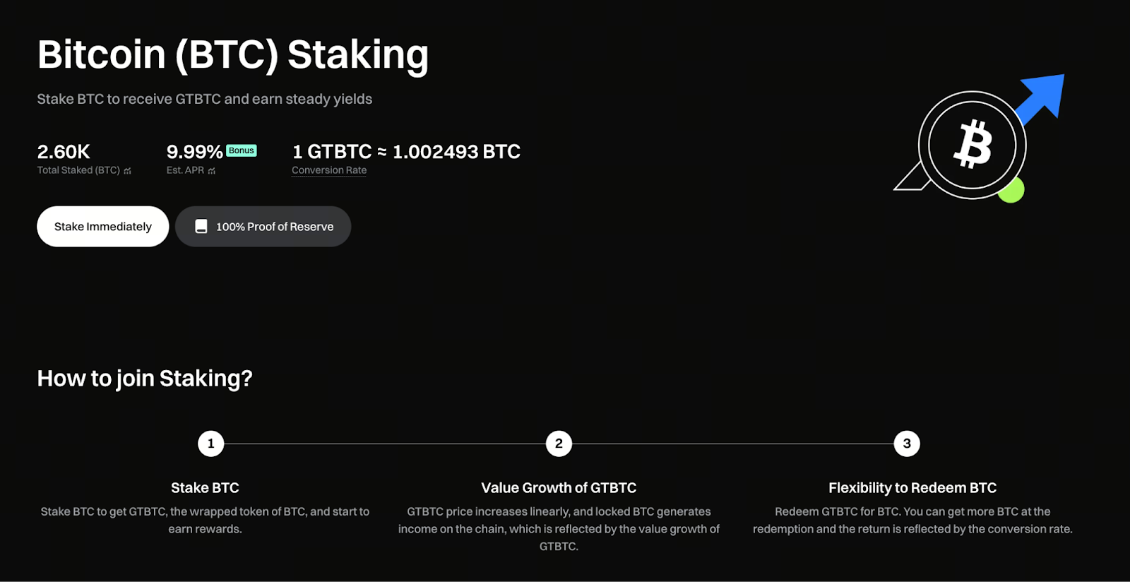Image resolution: width=1130 pixels, height=582 pixels.
Task: Select step 3 circle in staking timeline
Action: coord(907,444)
